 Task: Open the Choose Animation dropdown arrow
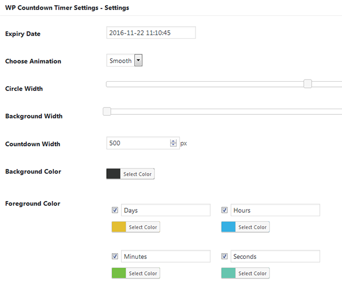pos(138,60)
